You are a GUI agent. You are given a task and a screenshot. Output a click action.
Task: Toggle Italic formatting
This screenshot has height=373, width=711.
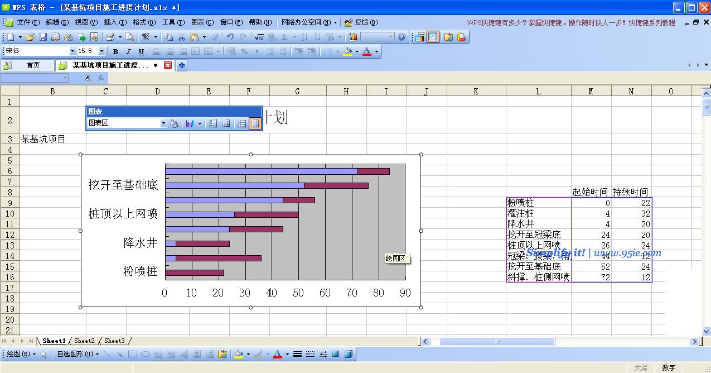(128, 51)
